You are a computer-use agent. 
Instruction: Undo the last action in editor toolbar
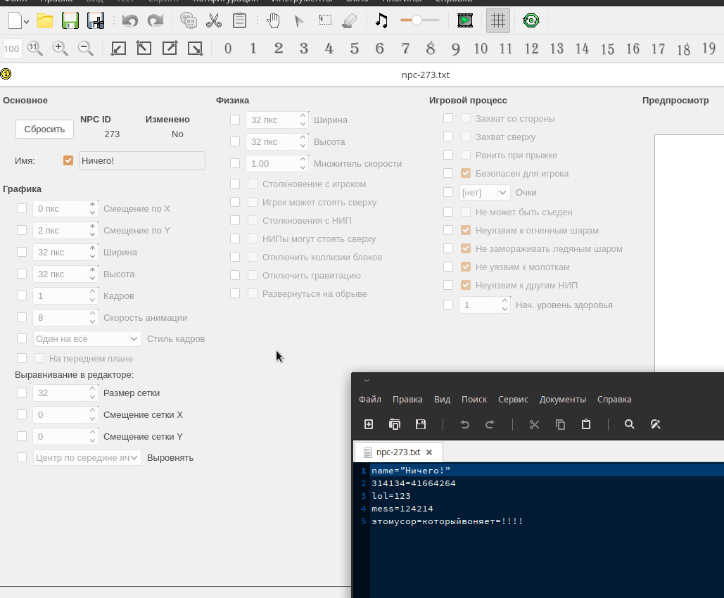(x=130, y=21)
